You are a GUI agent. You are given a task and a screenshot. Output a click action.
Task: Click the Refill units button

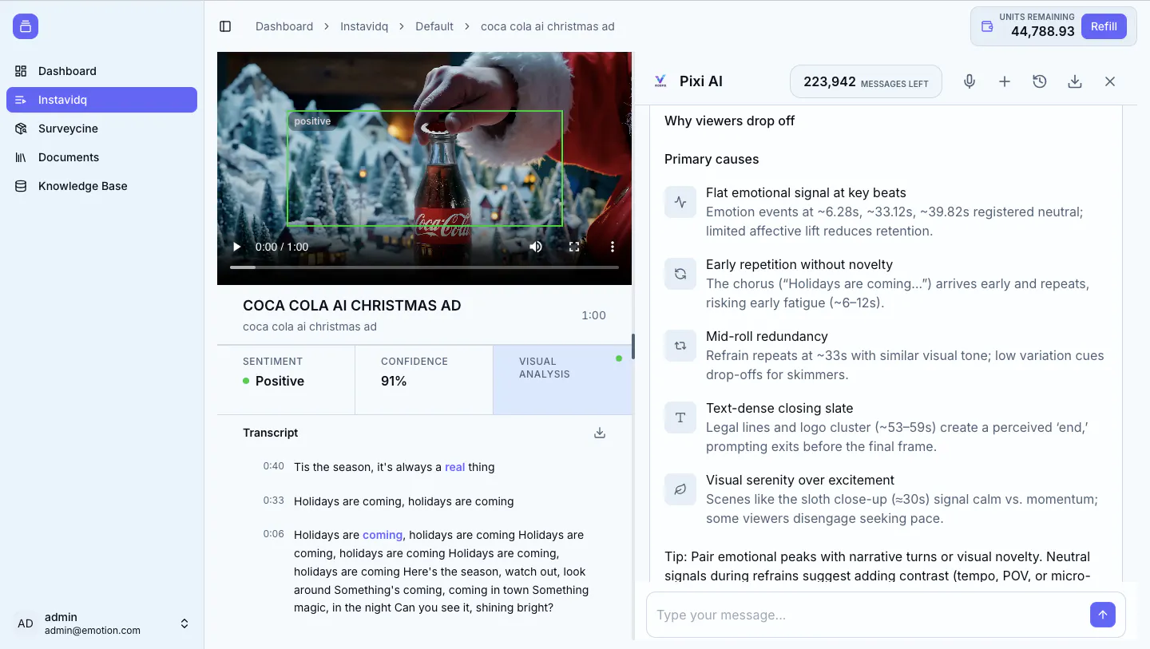coord(1104,26)
